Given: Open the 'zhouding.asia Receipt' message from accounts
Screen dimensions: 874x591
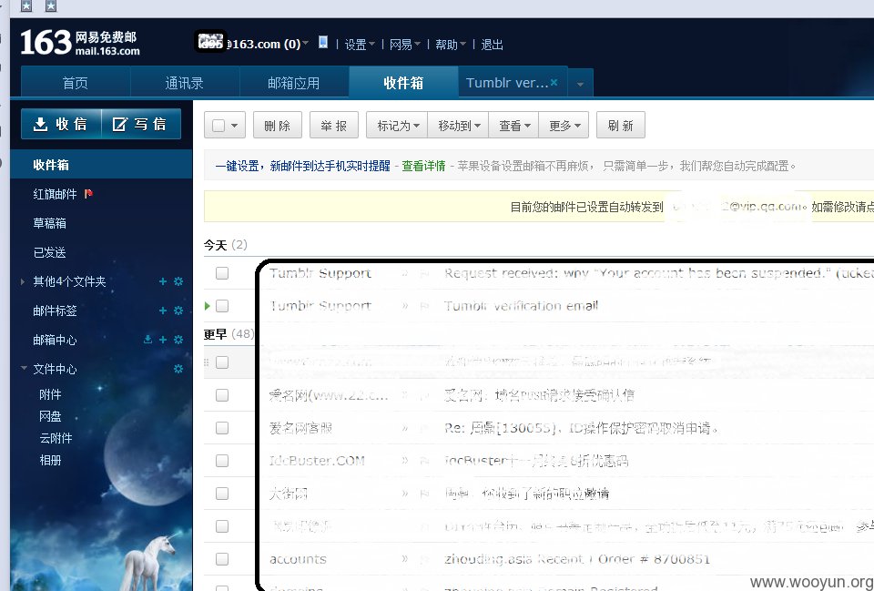Looking at the screenshot, I should click(577, 558).
